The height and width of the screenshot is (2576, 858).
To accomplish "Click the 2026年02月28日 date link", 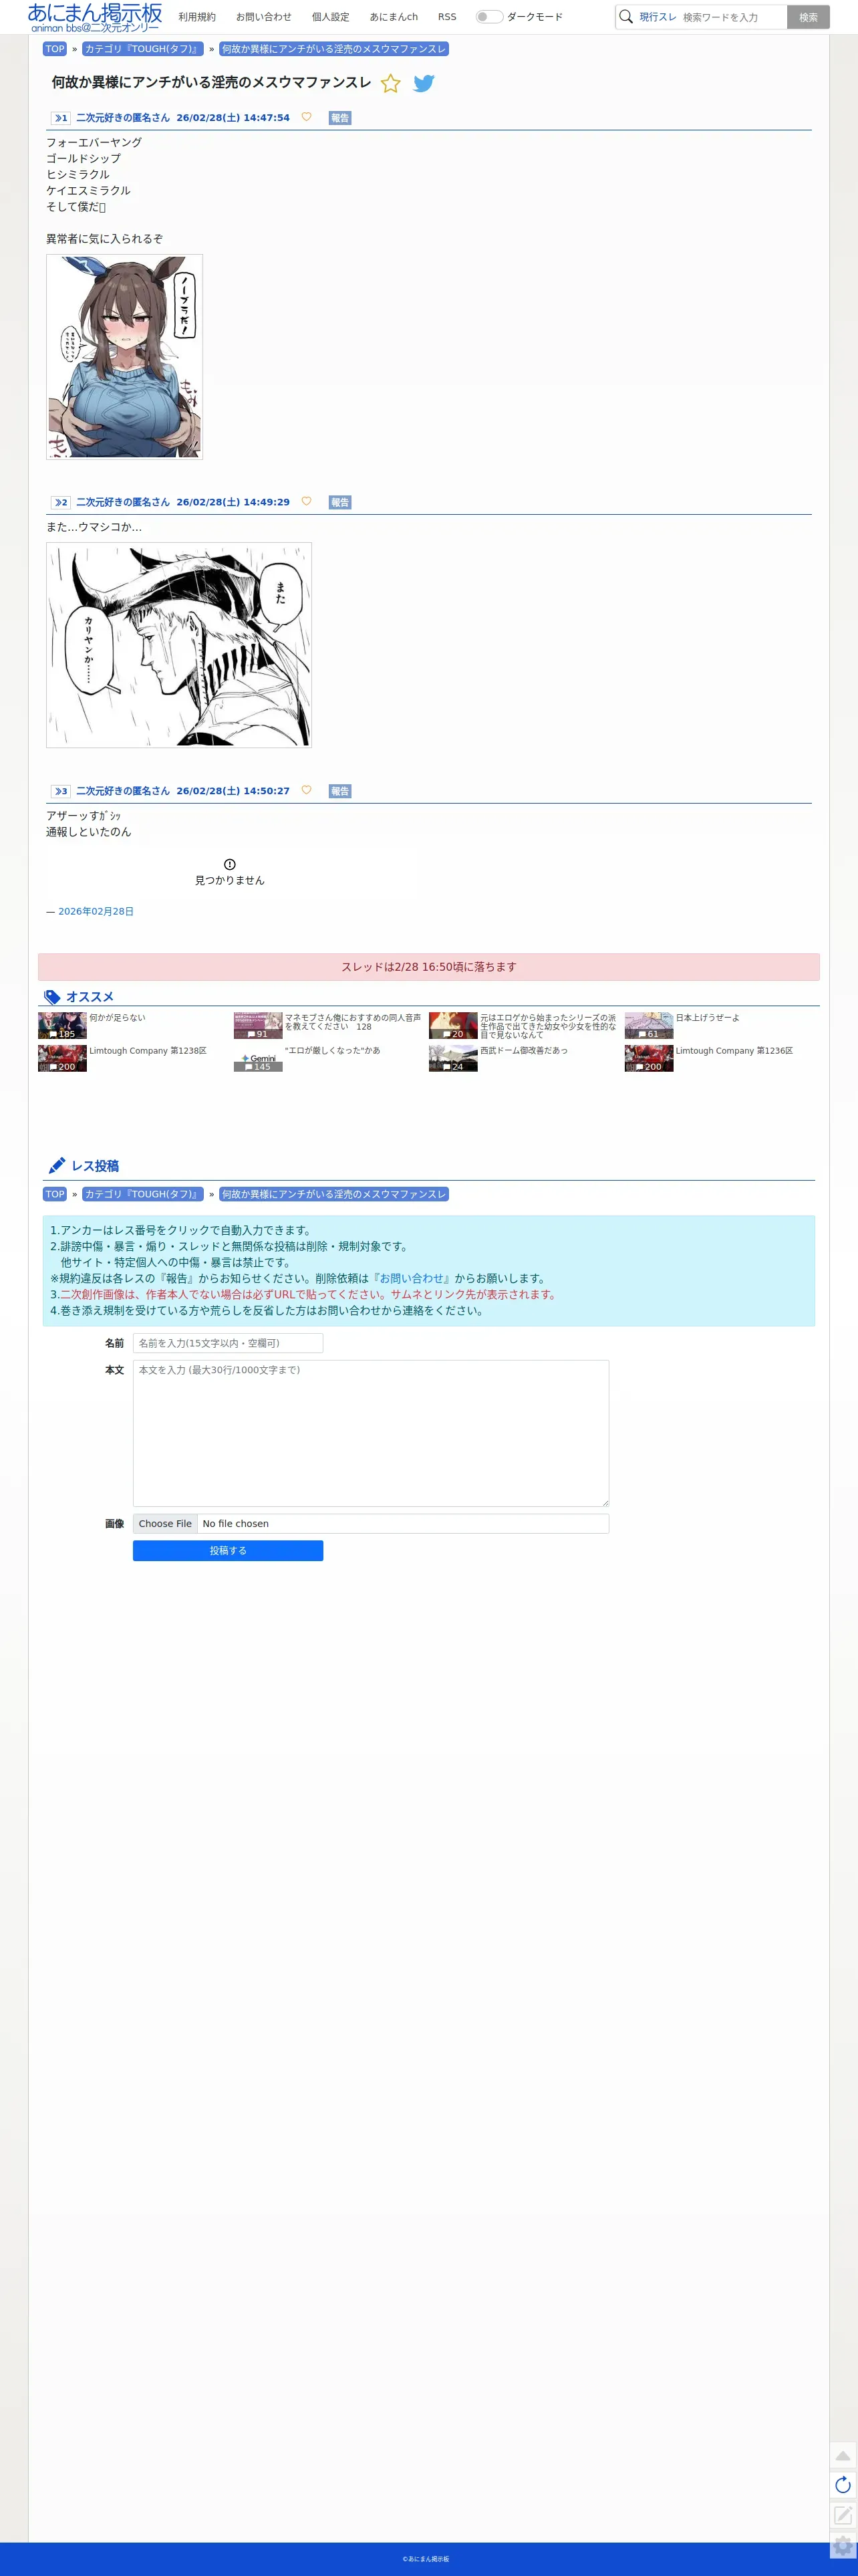I will click(96, 911).
